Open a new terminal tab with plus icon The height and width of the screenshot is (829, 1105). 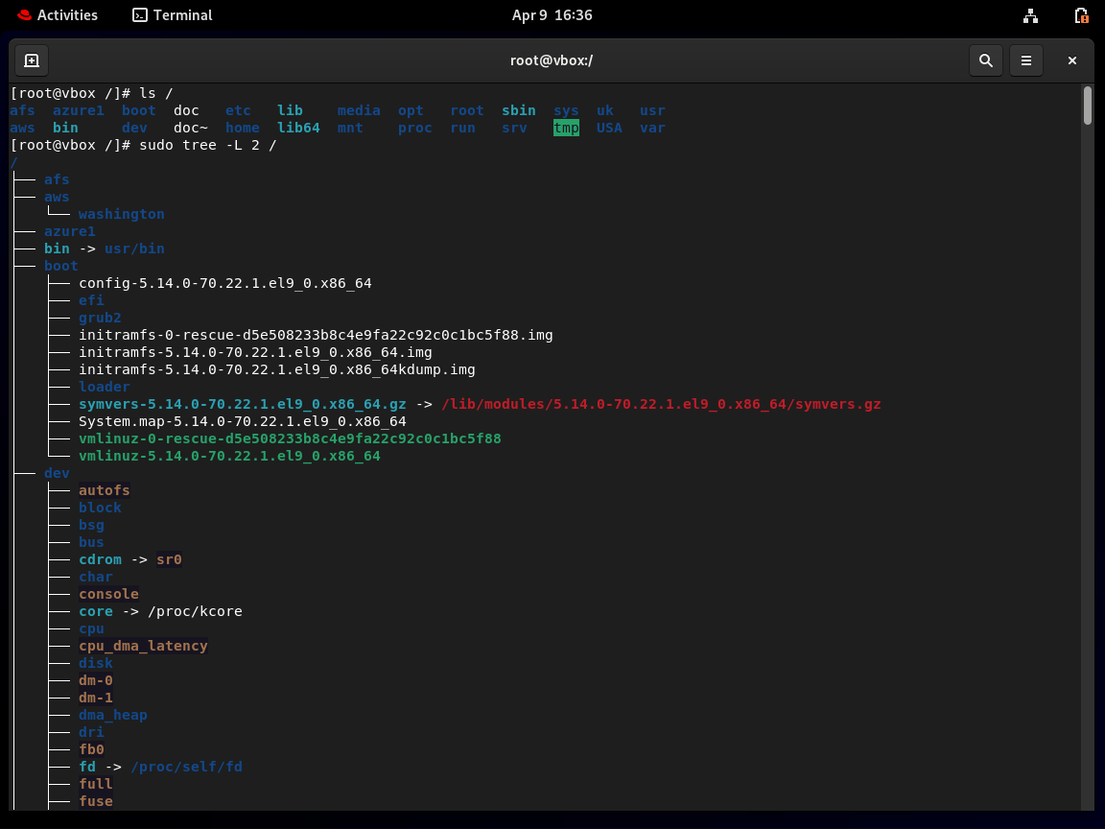point(32,60)
